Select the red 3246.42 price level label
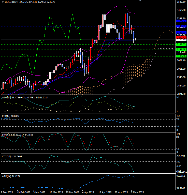This screenshot has width=188, height=195. (181, 38)
